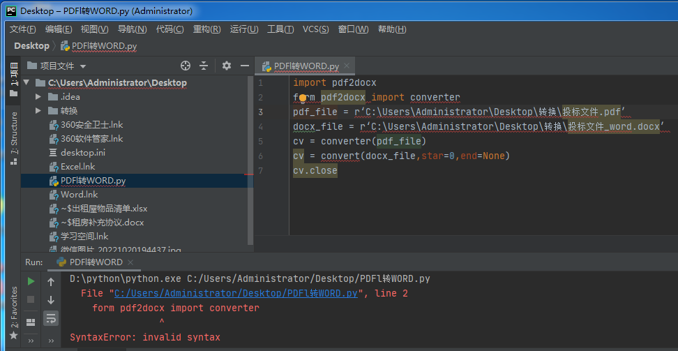Select desktop.ini in the project tree
This screenshot has width=678, height=351.
82,153
